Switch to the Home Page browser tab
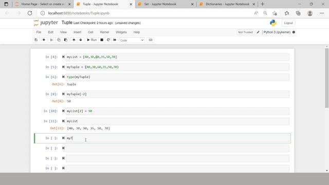Image resolution: width=329 pixels, height=185 pixels. pos(42,4)
